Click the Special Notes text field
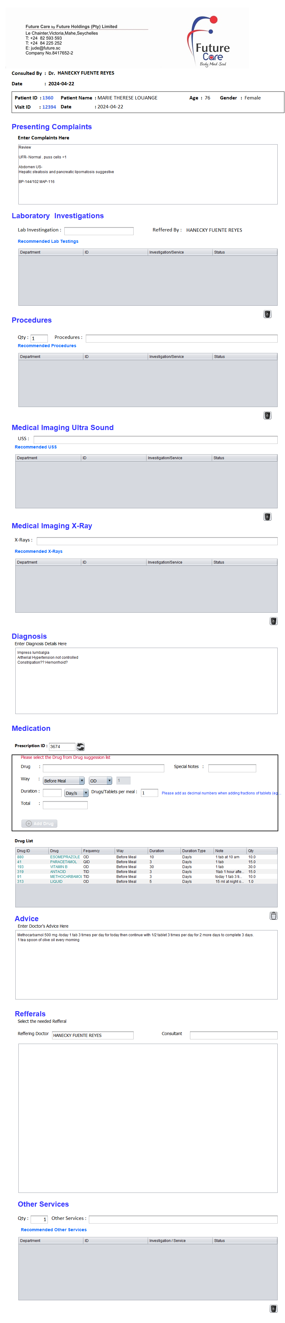This screenshot has width=285, height=1323. (x=232, y=768)
